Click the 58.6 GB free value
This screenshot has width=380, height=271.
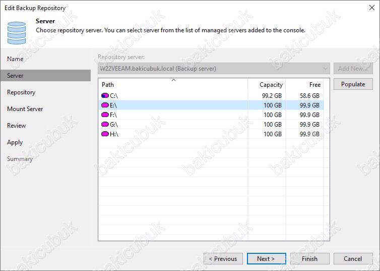(309, 95)
